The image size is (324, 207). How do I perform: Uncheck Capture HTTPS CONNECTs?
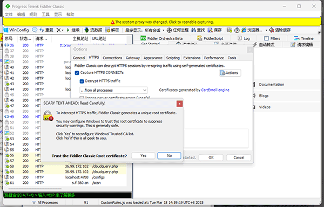click(77, 73)
